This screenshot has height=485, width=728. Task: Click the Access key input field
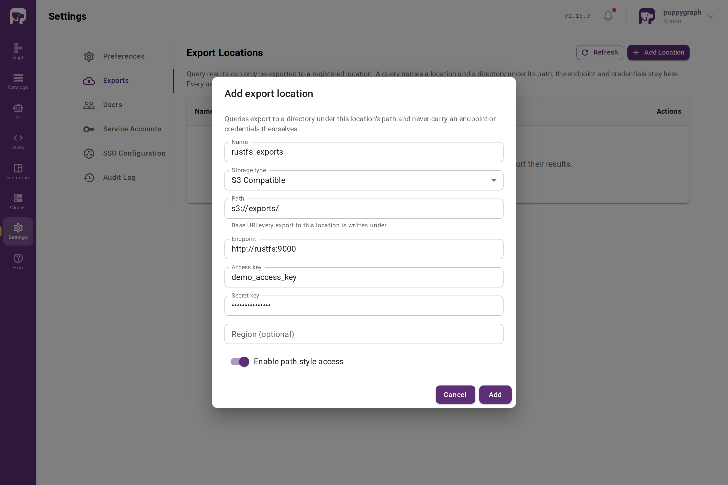[x=364, y=277]
